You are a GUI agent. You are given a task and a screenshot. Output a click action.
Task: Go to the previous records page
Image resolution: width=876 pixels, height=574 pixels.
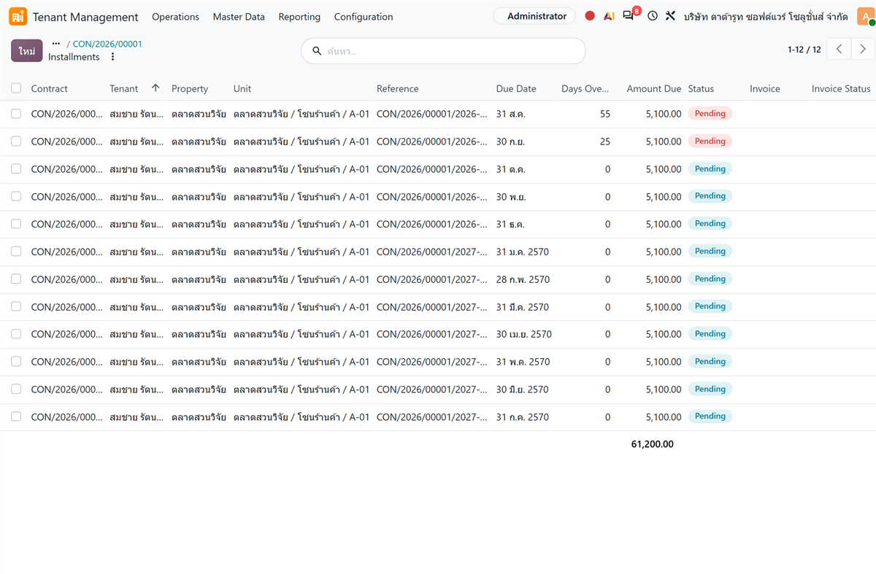coord(839,50)
